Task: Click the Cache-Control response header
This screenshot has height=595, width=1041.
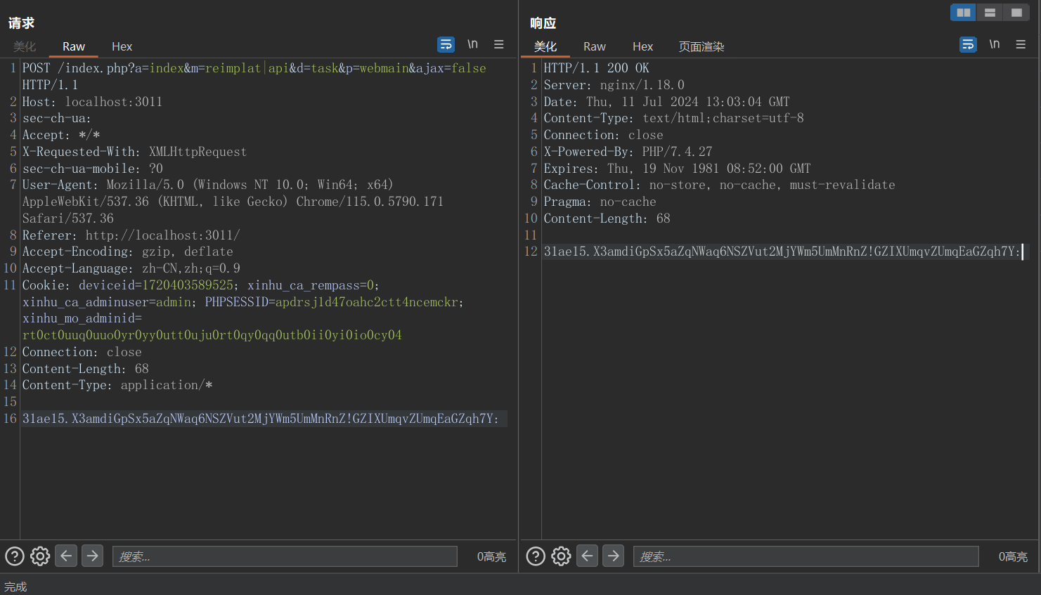Action: pyautogui.click(x=719, y=185)
